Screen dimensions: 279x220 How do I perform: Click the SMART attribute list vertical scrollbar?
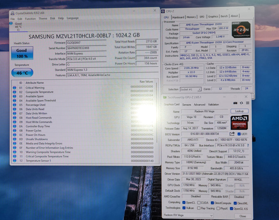coord(157,113)
